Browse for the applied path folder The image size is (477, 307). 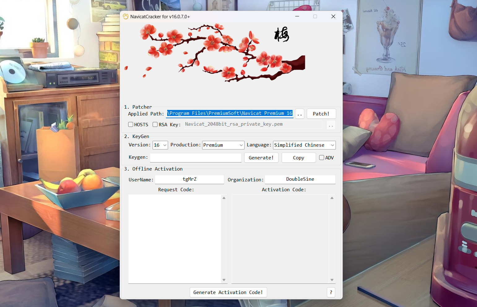(300, 114)
